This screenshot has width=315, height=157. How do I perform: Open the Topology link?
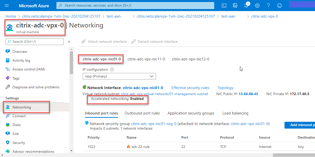(x=226, y=88)
